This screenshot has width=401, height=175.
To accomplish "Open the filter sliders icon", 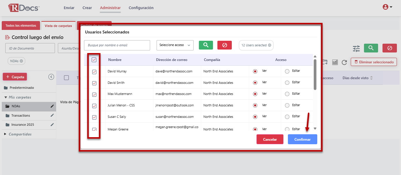I will tap(356, 48).
